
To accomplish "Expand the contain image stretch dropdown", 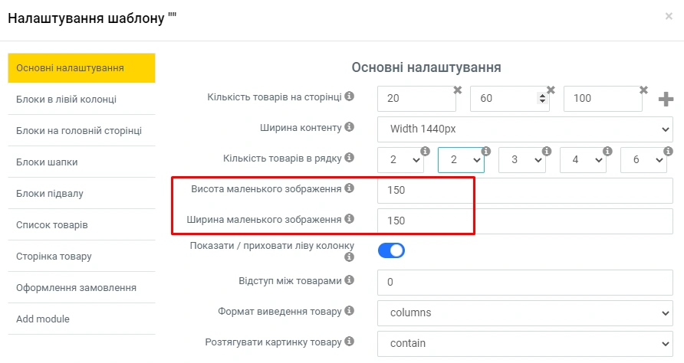I will 525,343.
